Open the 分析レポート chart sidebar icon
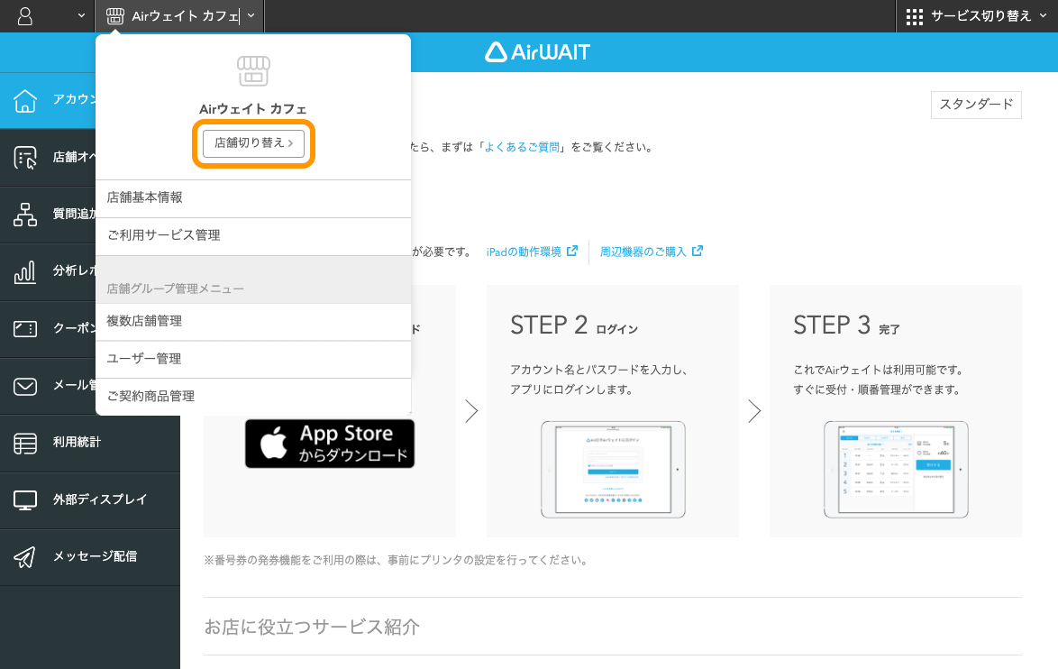 pos(25,271)
